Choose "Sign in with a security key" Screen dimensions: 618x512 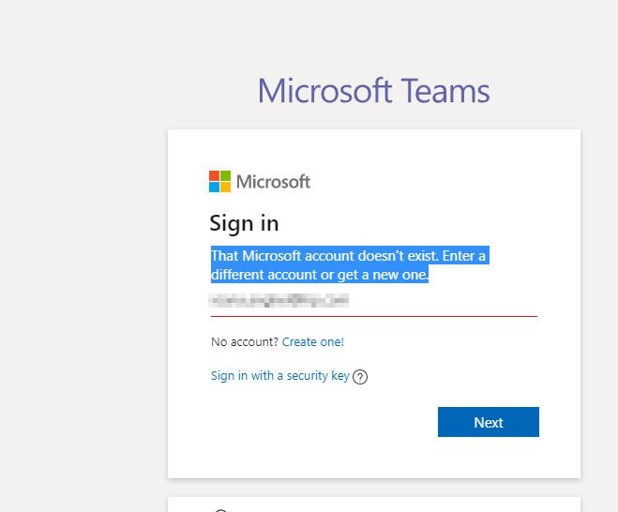280,376
